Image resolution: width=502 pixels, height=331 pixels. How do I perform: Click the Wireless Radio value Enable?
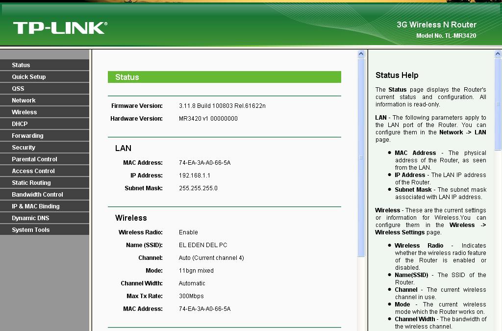click(x=188, y=232)
